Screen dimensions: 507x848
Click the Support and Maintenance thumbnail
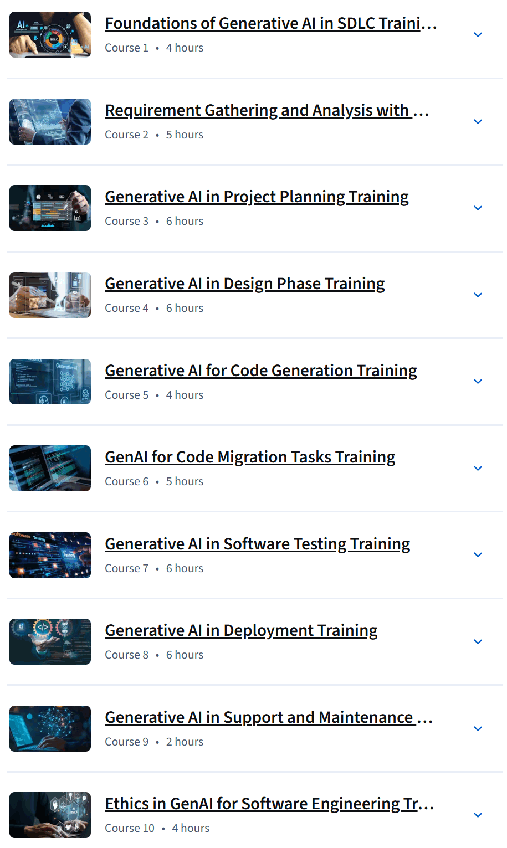coord(50,729)
